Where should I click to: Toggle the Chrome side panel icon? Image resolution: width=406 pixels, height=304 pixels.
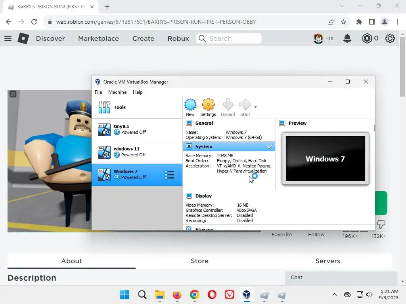point(372,22)
